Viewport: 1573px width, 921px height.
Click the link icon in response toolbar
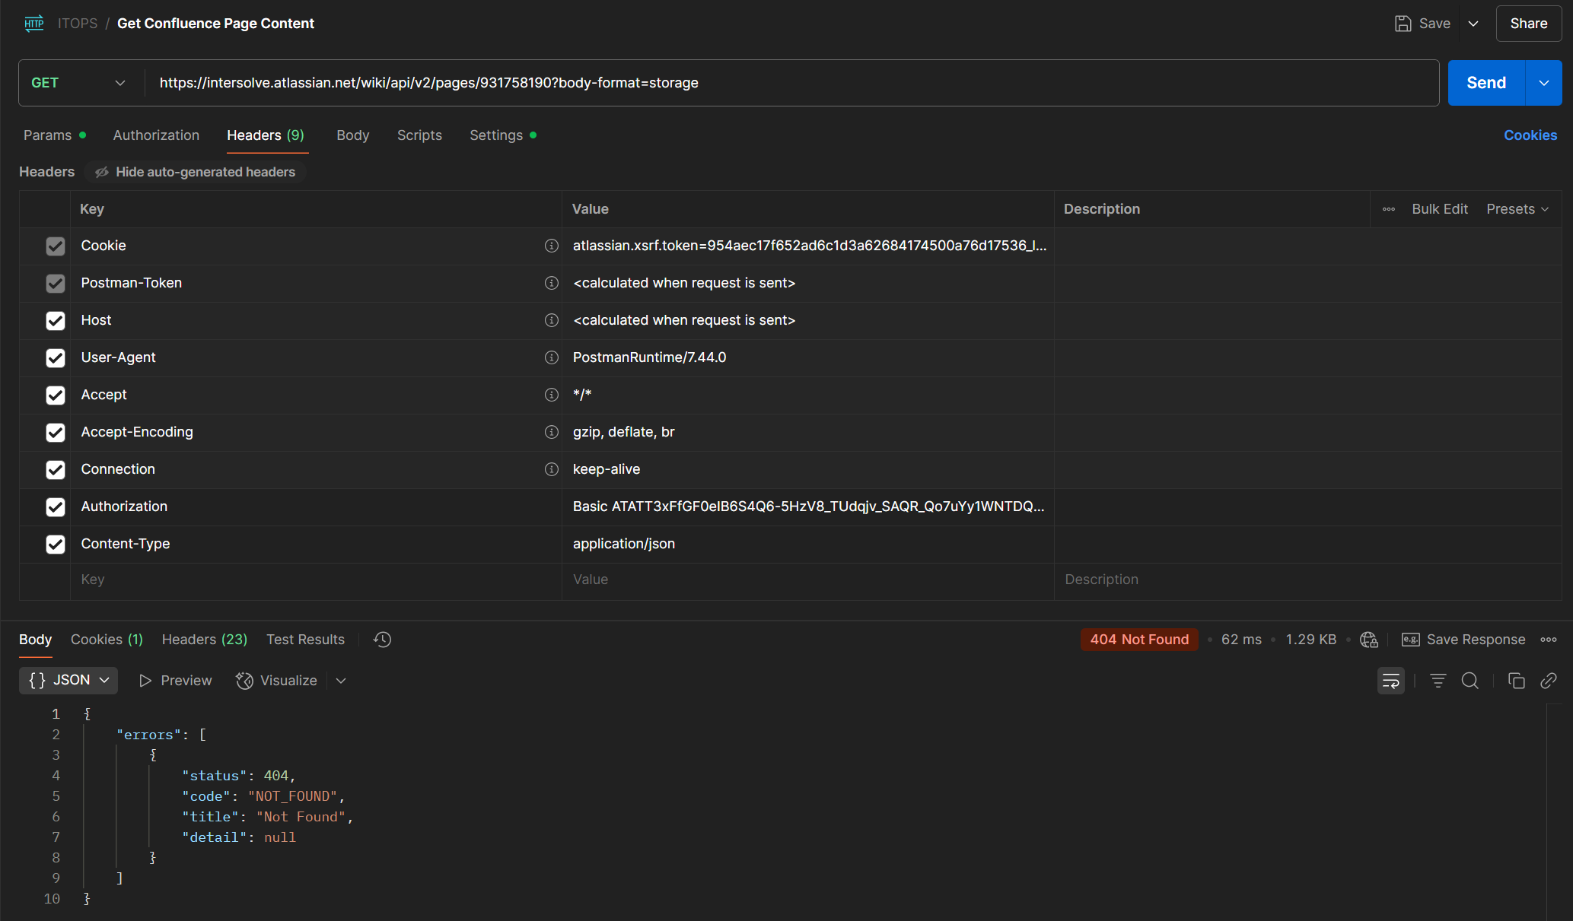pos(1549,681)
